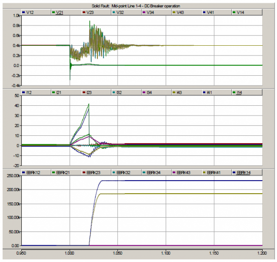Click the 1.100 time axis label
Viewport: 277px width, 262px height.
point(166,253)
